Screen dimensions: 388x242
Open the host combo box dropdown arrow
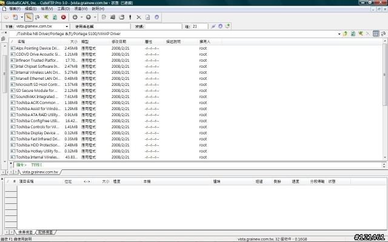point(67,27)
